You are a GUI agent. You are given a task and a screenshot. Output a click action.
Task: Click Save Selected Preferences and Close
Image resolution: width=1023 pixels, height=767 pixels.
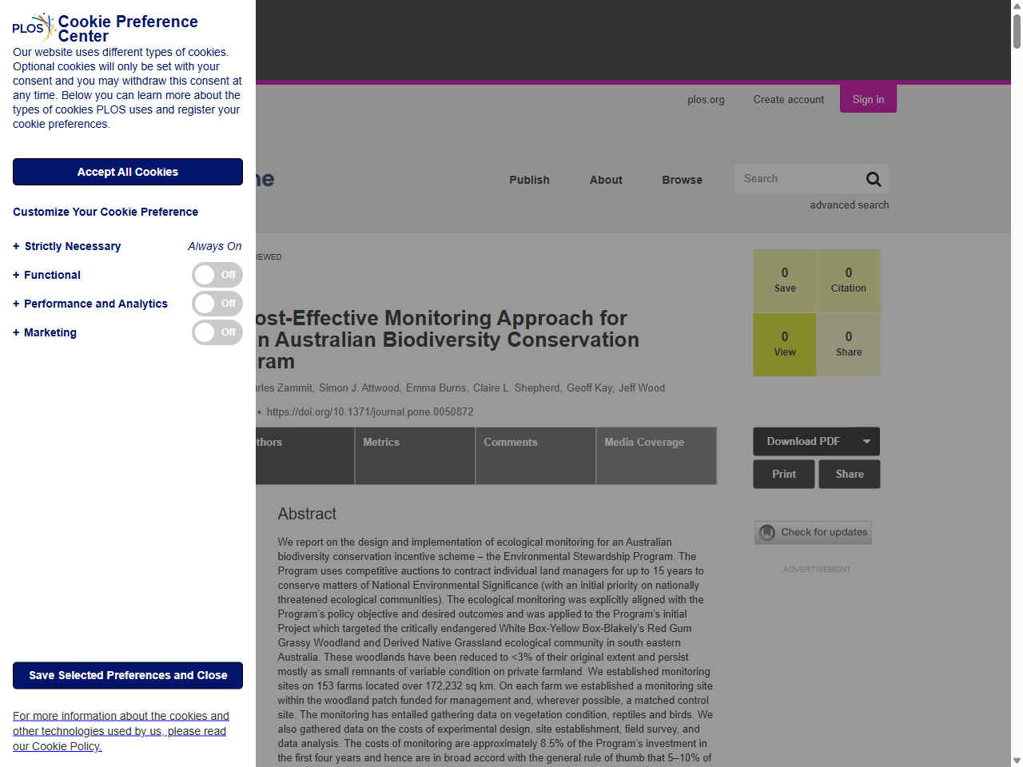pyautogui.click(x=127, y=675)
